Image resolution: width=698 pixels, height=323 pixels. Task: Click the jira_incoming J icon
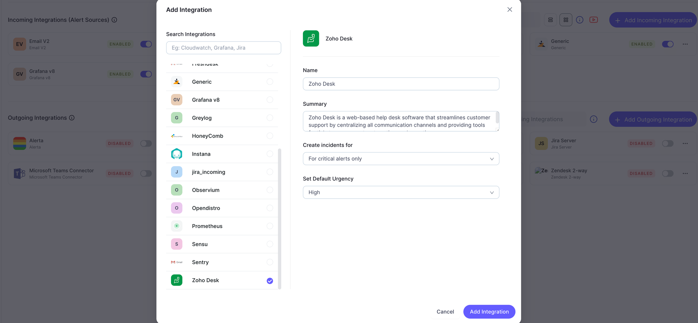click(x=177, y=172)
